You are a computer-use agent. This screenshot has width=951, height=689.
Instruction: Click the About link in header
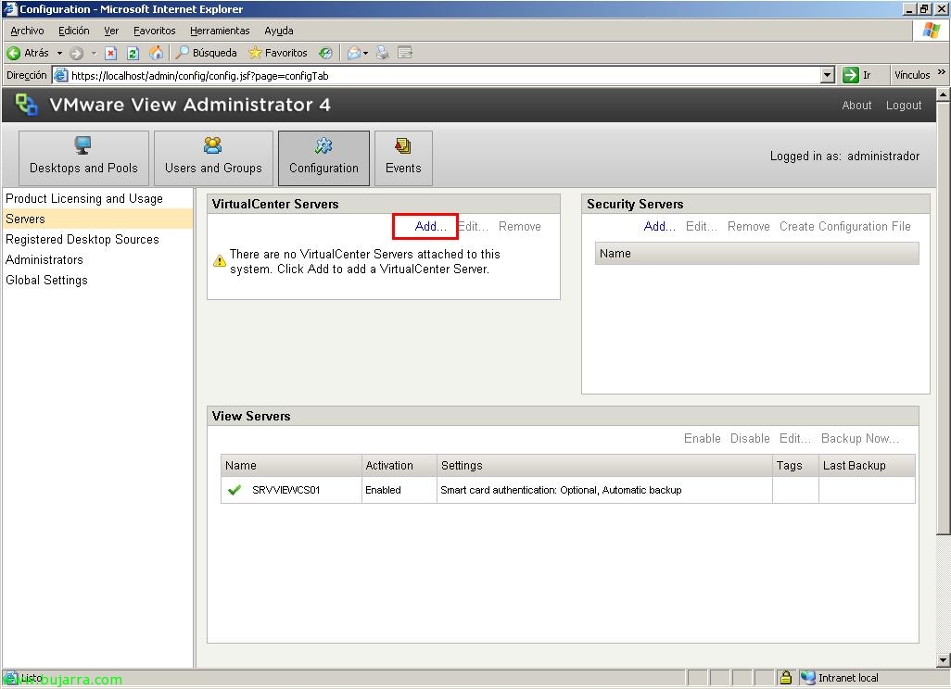(856, 105)
